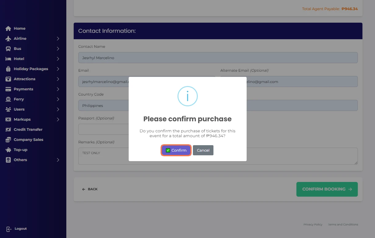Expand the Holiday Packages submenu chevron
The image size is (375, 238).
(58, 69)
